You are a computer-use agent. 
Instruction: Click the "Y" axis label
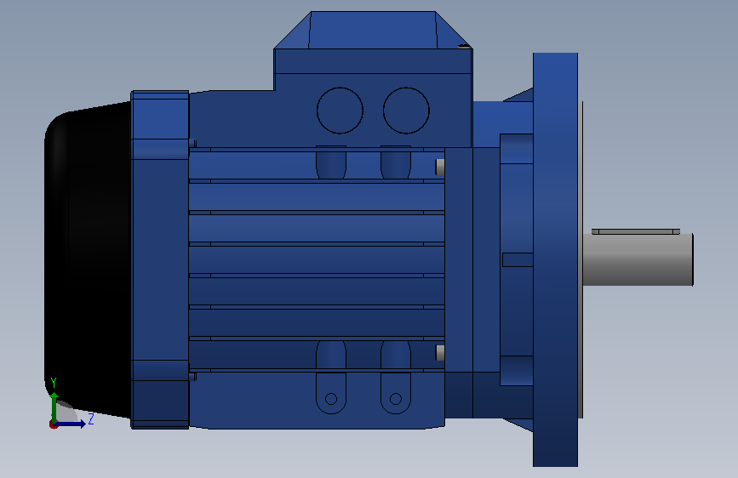53,383
